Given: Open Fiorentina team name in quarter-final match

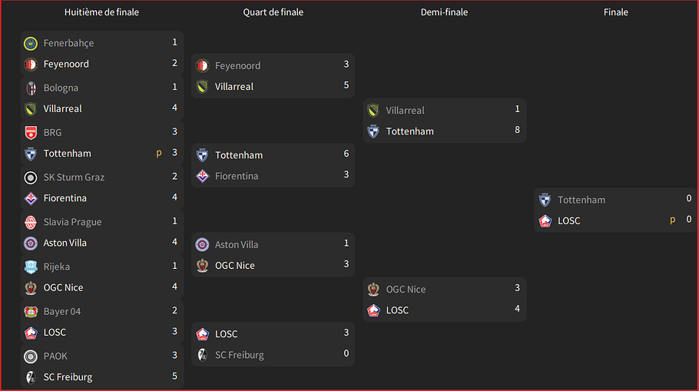Looking at the screenshot, I should [237, 176].
